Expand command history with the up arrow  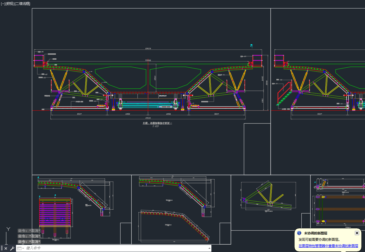(209, 248)
